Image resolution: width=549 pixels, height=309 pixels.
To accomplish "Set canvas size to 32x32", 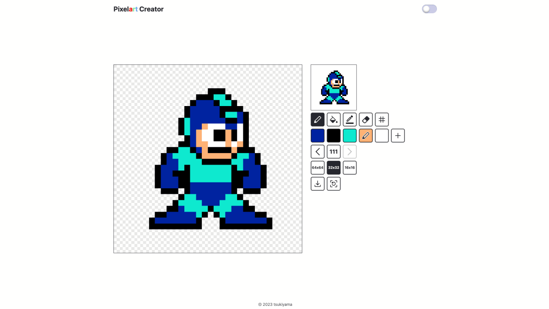I will tap(334, 168).
